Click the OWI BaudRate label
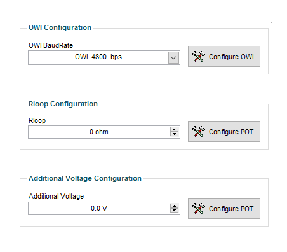This screenshot has width=287, height=252. (51, 45)
